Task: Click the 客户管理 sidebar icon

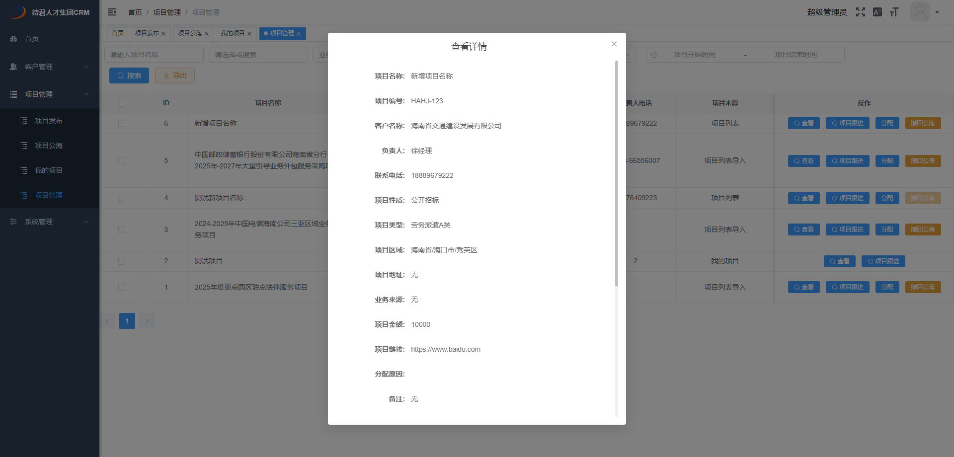Action: coord(13,67)
